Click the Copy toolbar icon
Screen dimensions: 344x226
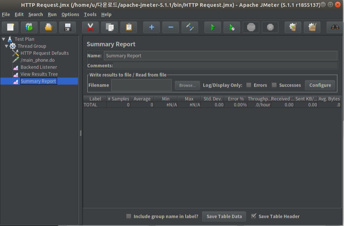[x=109, y=27]
